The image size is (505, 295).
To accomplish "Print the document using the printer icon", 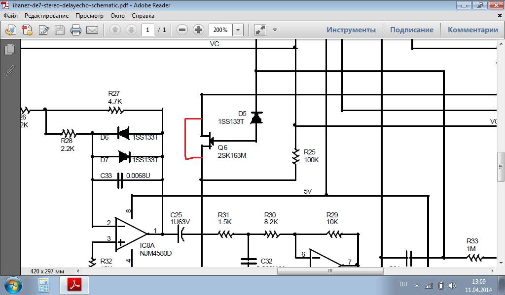I will click(75, 30).
